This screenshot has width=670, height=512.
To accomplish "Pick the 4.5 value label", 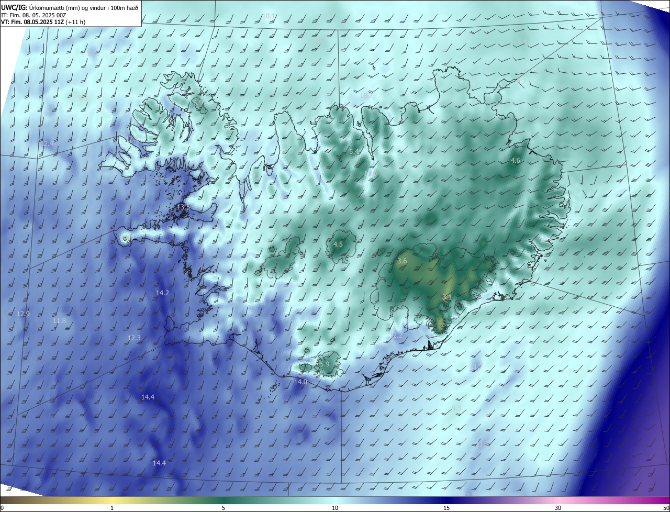I will tap(338, 244).
